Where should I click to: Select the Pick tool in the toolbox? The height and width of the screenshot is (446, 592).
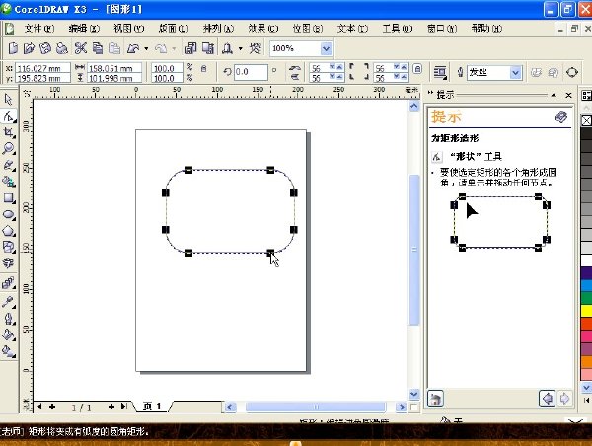(x=8, y=99)
